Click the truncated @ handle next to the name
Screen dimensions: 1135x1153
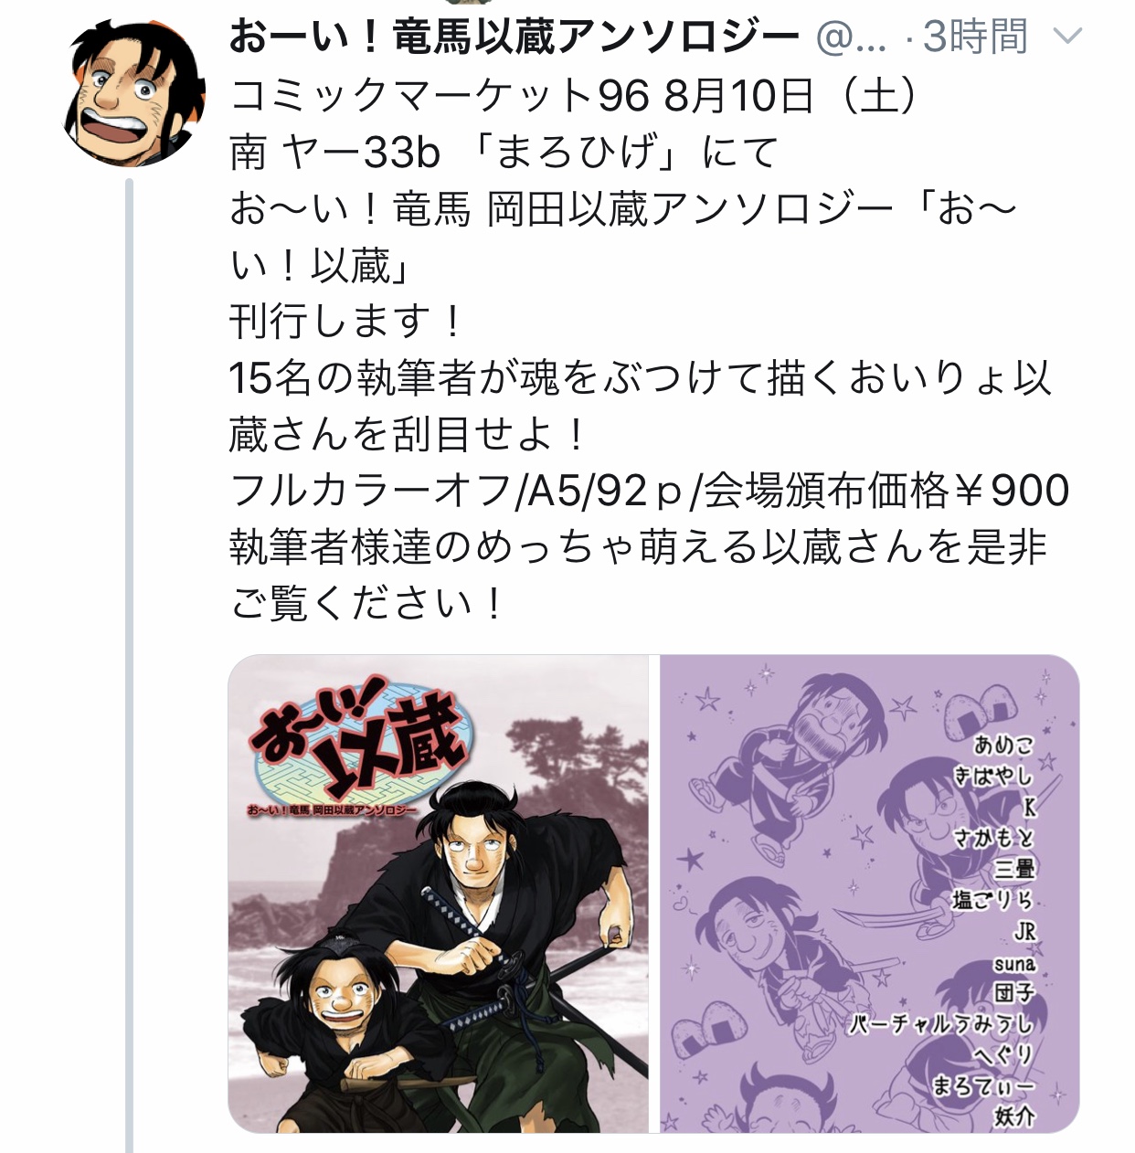[850, 38]
